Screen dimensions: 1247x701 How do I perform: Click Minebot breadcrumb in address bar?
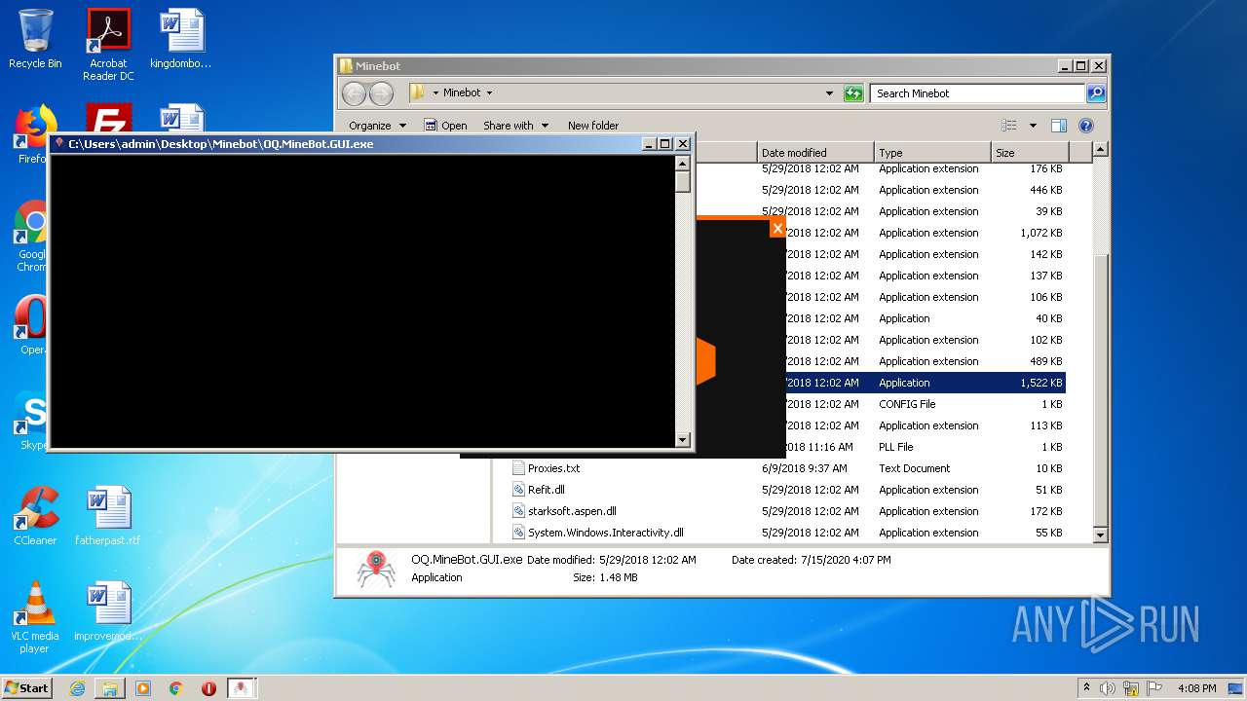point(462,93)
